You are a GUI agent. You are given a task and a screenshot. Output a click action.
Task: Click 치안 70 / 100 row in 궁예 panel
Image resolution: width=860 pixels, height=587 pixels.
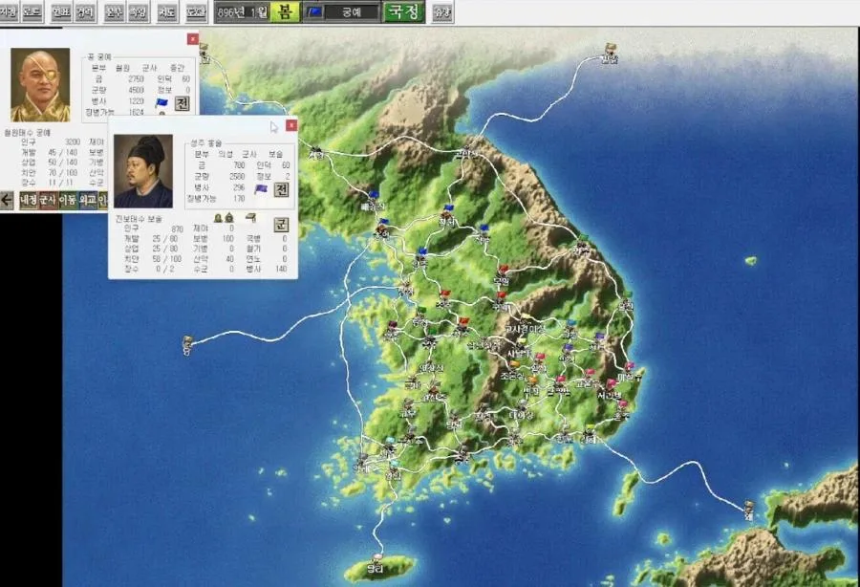(x=50, y=173)
